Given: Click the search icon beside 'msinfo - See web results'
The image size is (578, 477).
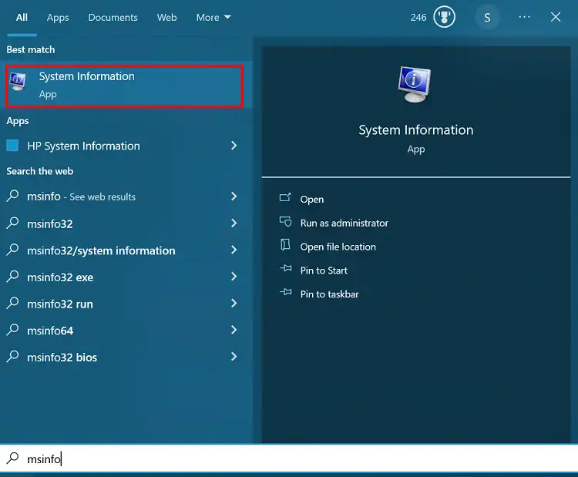Looking at the screenshot, I should point(12,196).
